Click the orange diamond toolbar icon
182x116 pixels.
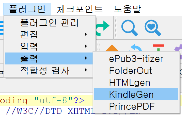point(112,48)
